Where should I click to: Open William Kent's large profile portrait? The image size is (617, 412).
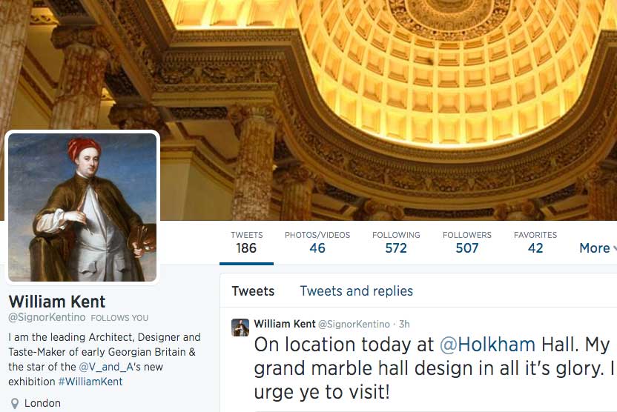point(82,207)
